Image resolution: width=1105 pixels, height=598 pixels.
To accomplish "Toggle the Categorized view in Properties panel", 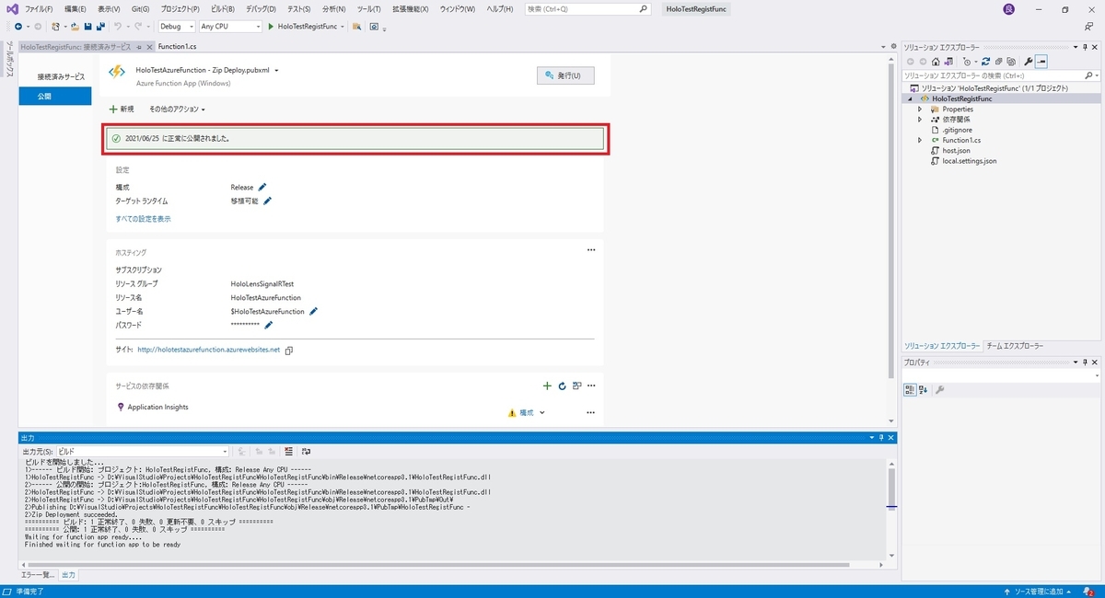I will pos(909,390).
